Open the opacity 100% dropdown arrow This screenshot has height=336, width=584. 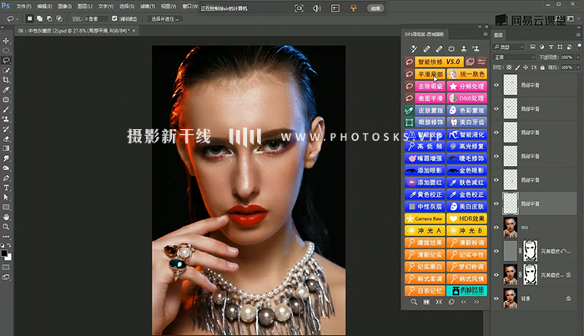[578, 58]
